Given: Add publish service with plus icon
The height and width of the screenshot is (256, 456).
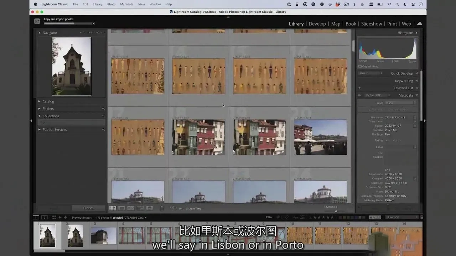Looking at the screenshot, I should [103, 129].
